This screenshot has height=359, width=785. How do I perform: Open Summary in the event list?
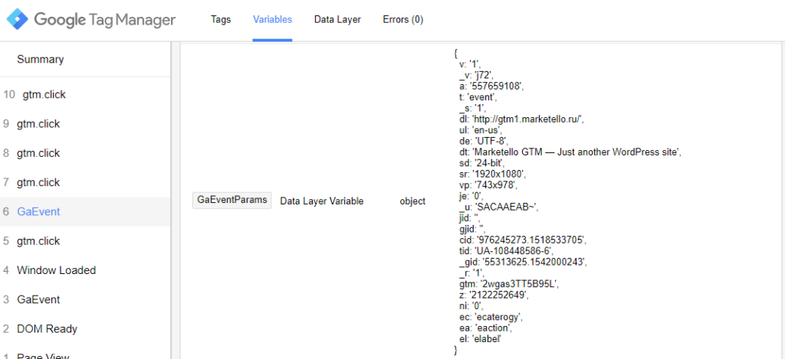(41, 60)
